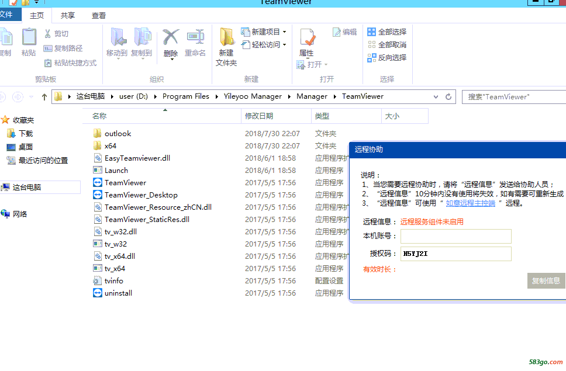Click Select none (全部取消)
This screenshot has height=371, width=566.
(387, 45)
